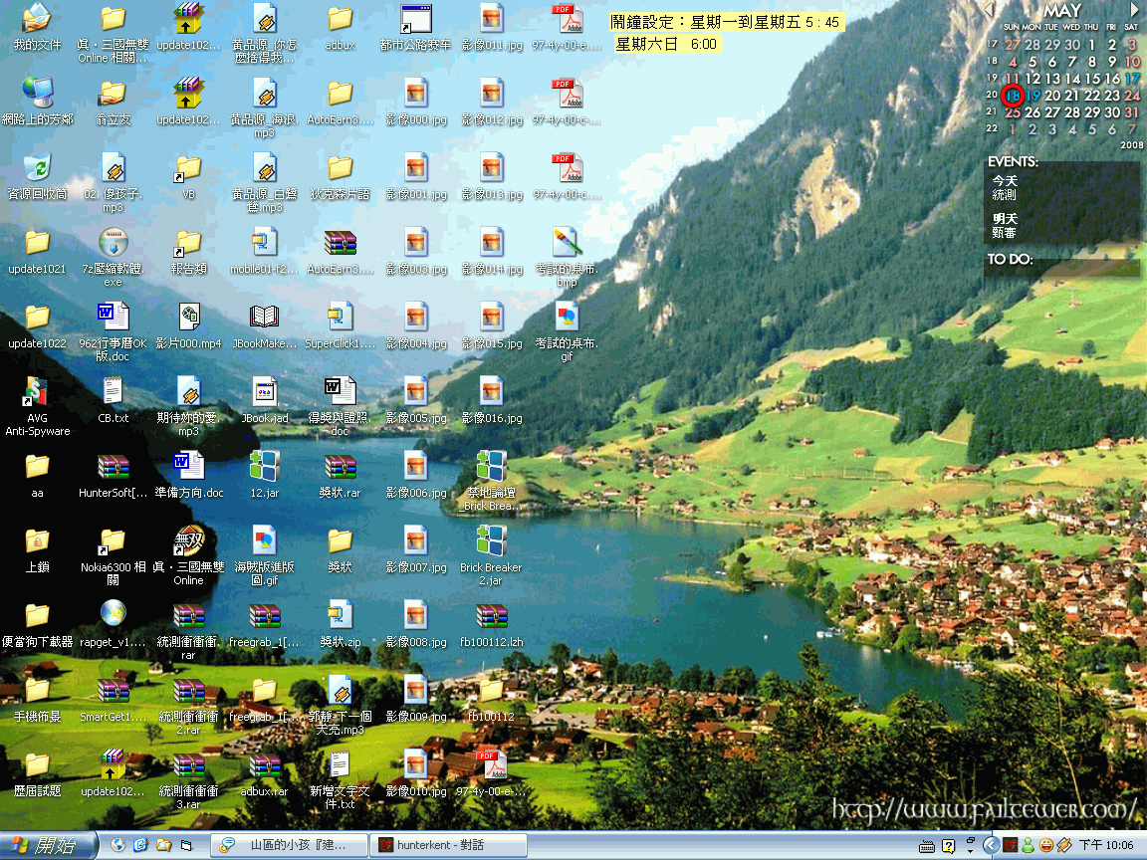Click the TO DO field in calendar widget
The image size is (1147, 860).
click(1062, 267)
